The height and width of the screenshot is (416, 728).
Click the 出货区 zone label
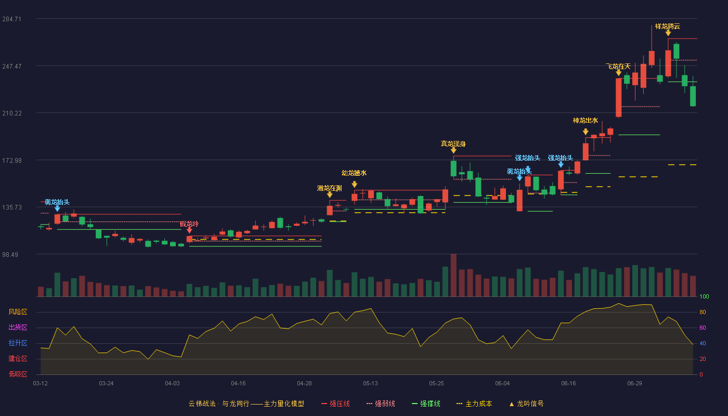pyautogui.click(x=18, y=328)
